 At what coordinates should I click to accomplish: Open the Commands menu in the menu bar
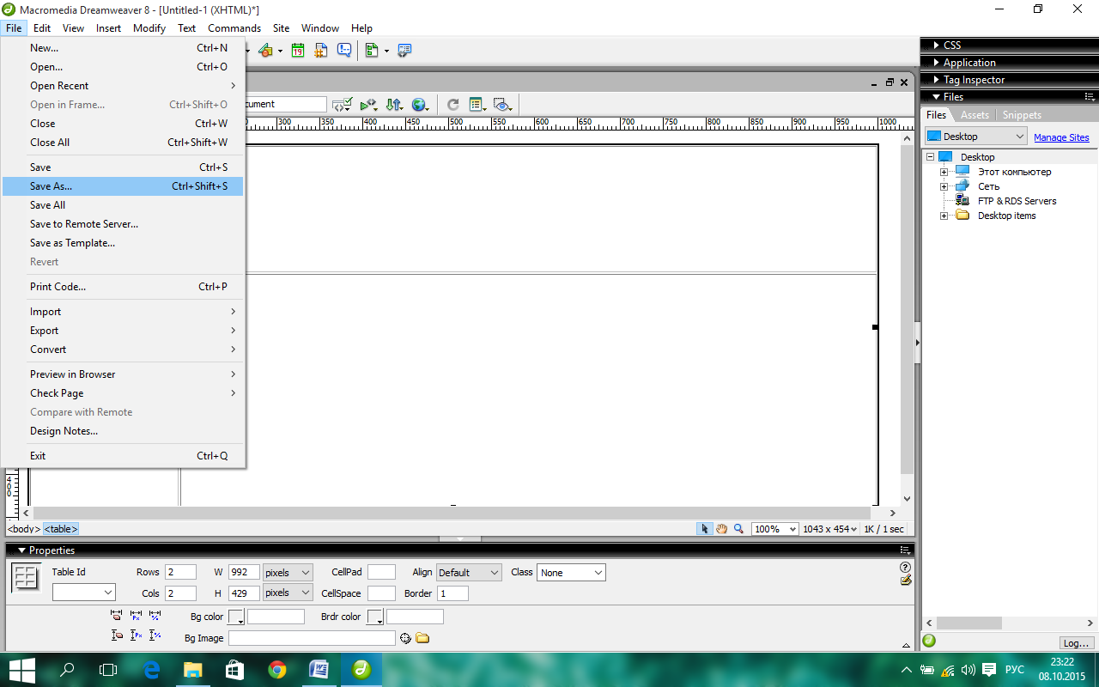234,28
